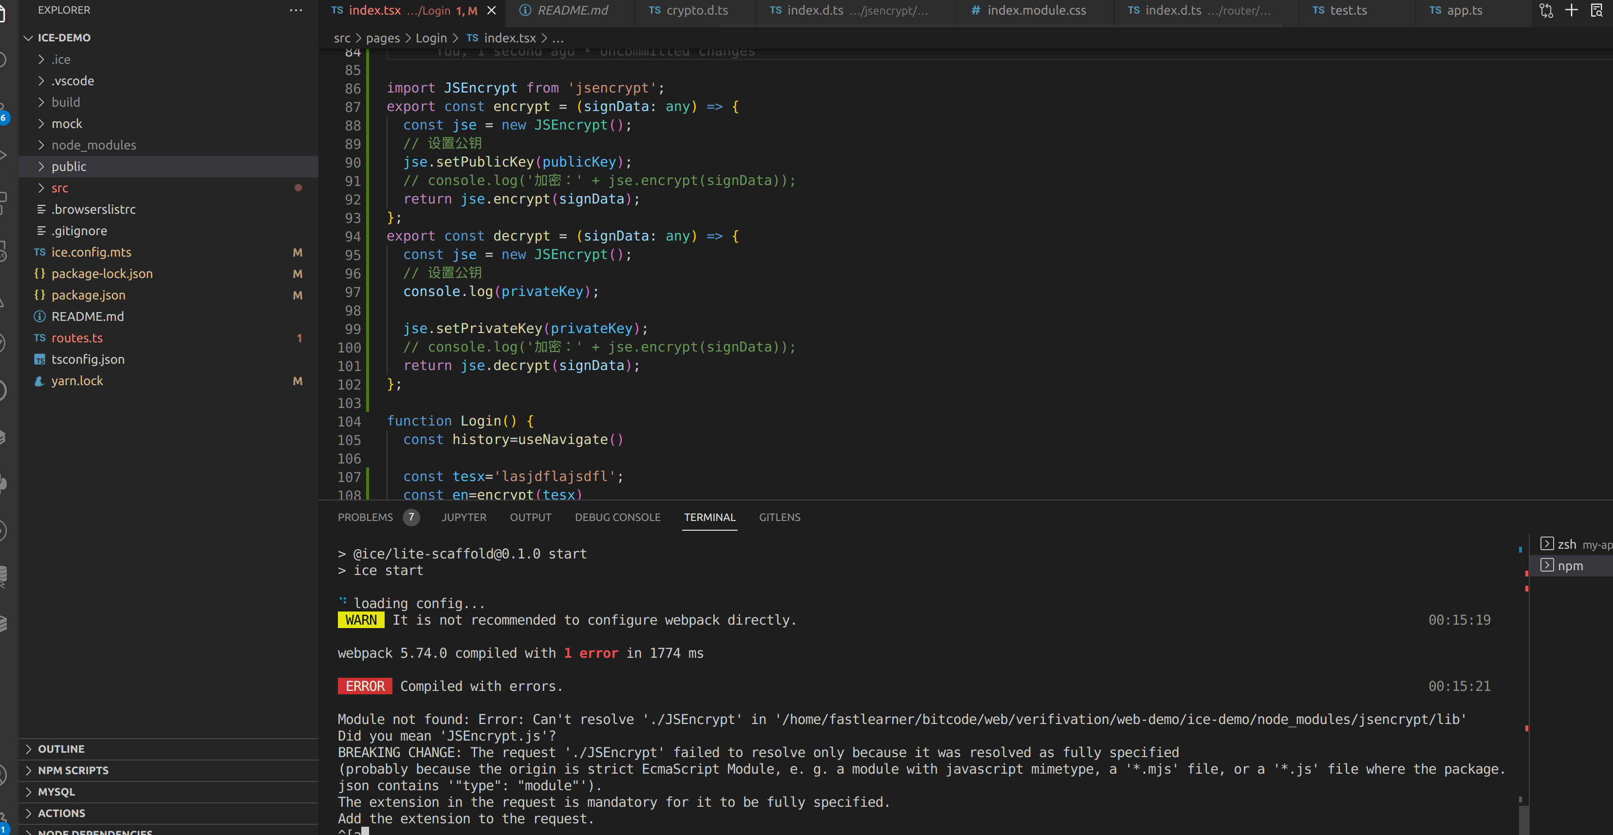Viewport: 1613px width, 835px height.
Task: Open package.json in the explorer
Action: 88,295
